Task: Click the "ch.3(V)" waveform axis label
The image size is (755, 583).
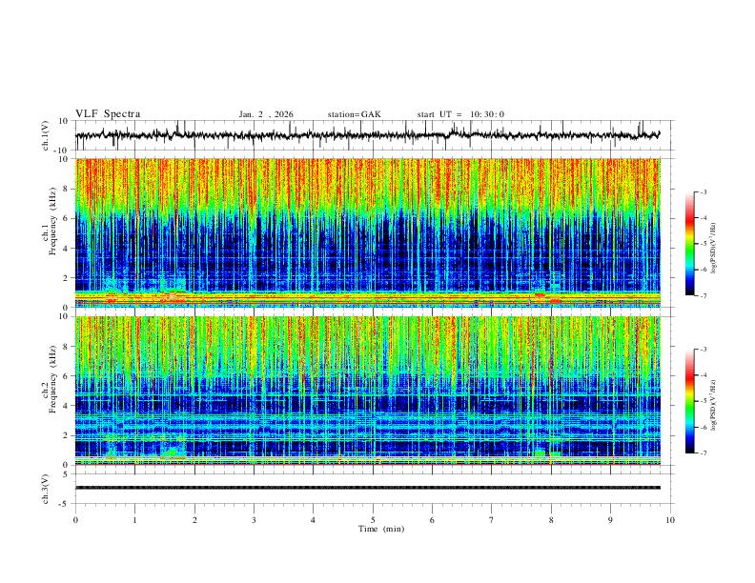Action: (46, 489)
